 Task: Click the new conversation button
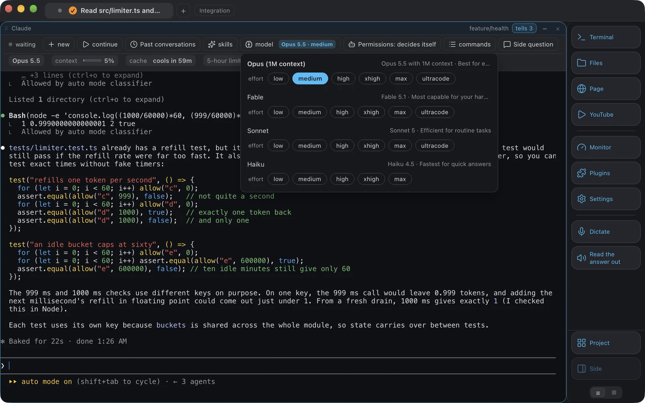click(59, 44)
